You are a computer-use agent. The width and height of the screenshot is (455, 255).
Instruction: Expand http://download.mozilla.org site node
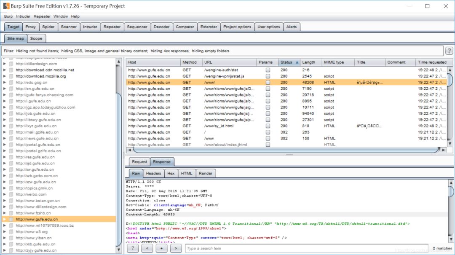[5, 76]
